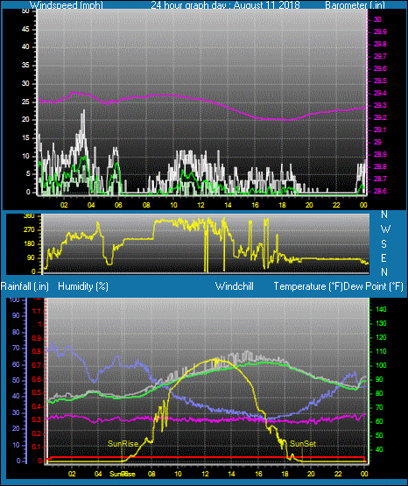Select "70" on the green temperature axis
408x486 pixels.
pos(379,407)
